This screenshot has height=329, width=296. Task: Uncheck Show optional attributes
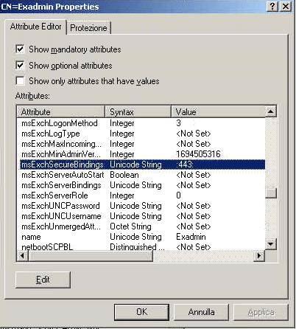coord(20,66)
